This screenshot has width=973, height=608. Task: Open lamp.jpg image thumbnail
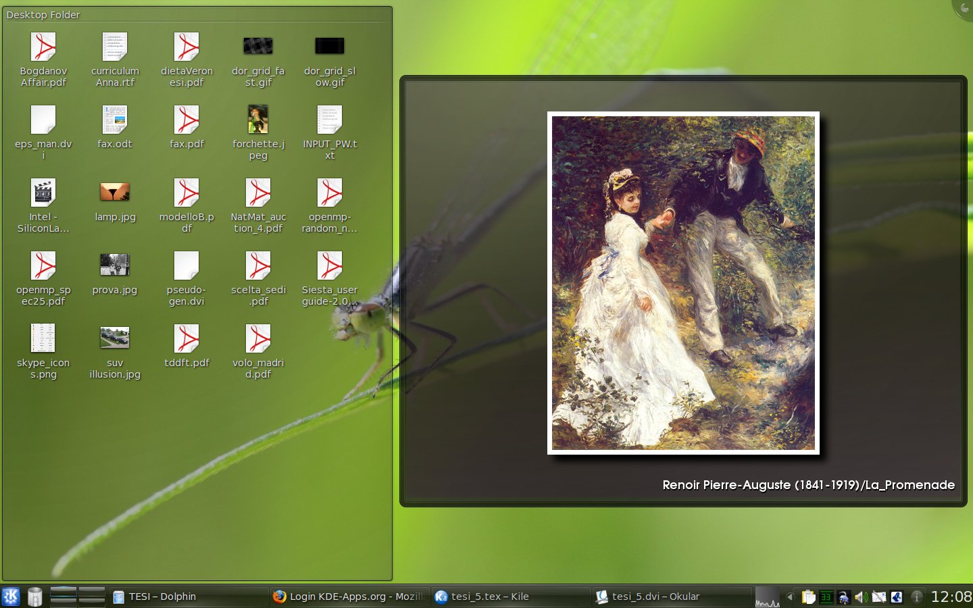(x=115, y=192)
